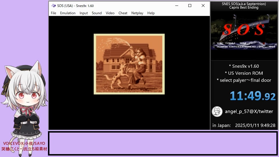279x157 pixels.
Task: Open the File menu in Snes9x
Action: pyautogui.click(x=53, y=13)
